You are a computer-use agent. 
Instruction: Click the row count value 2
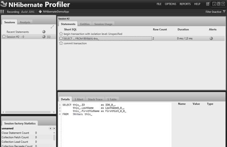pos(153,38)
